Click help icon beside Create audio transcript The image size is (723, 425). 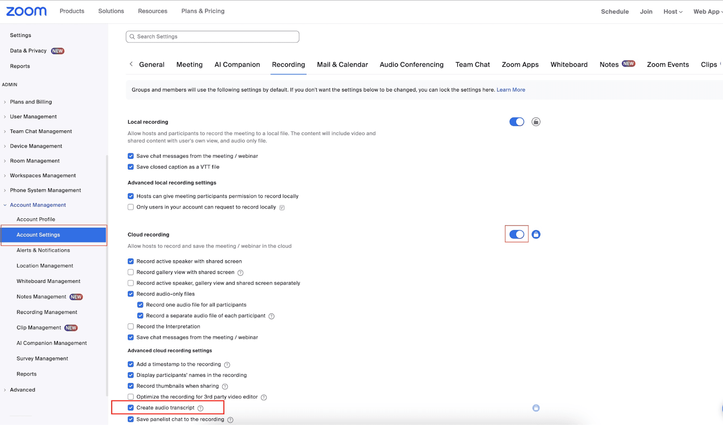pyautogui.click(x=201, y=408)
